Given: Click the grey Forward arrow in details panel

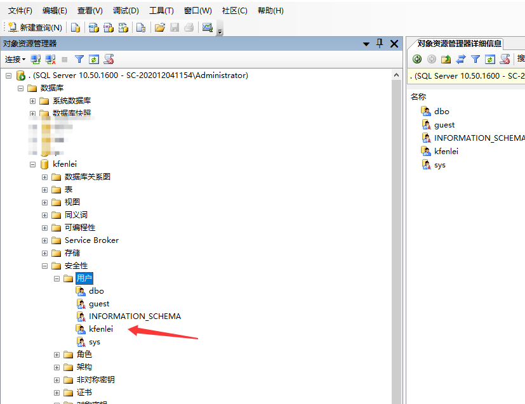Looking at the screenshot, I should pos(432,59).
